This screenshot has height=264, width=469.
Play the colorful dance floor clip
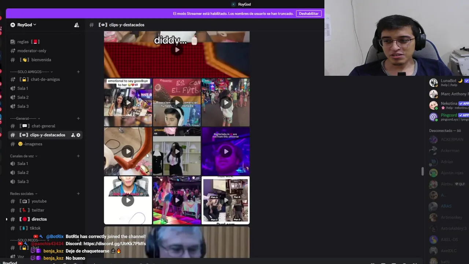pos(177,200)
